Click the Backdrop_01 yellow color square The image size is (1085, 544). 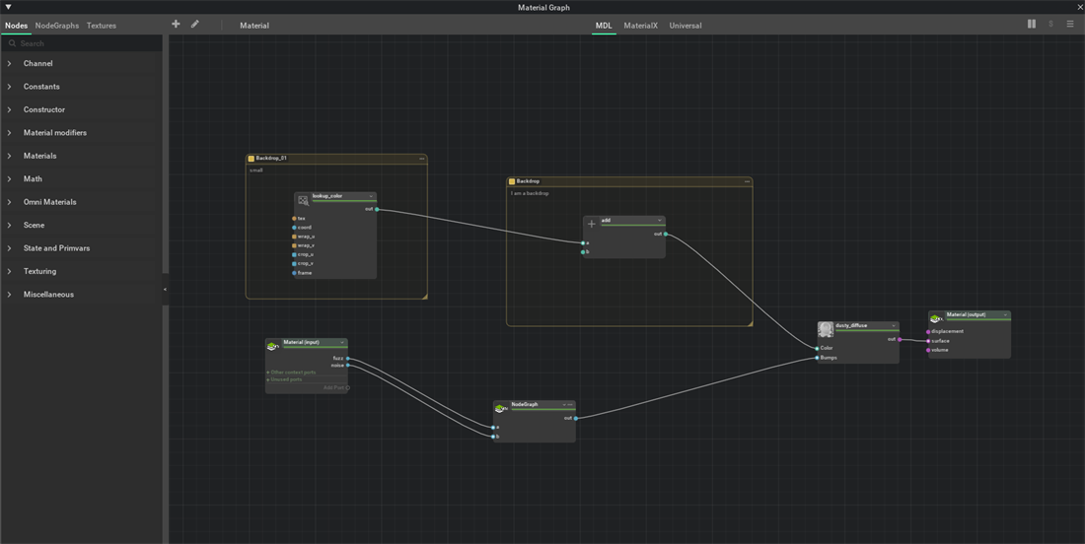pos(252,159)
